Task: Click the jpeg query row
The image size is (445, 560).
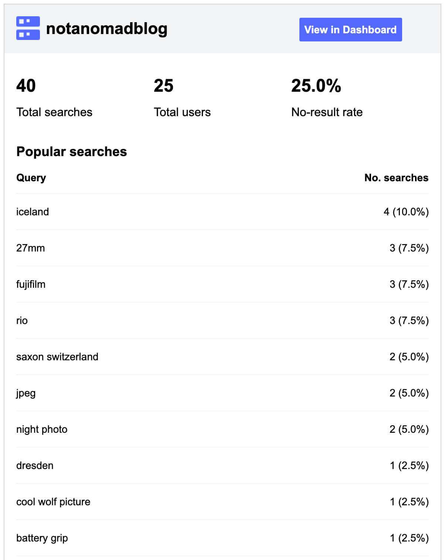Action: (222, 393)
